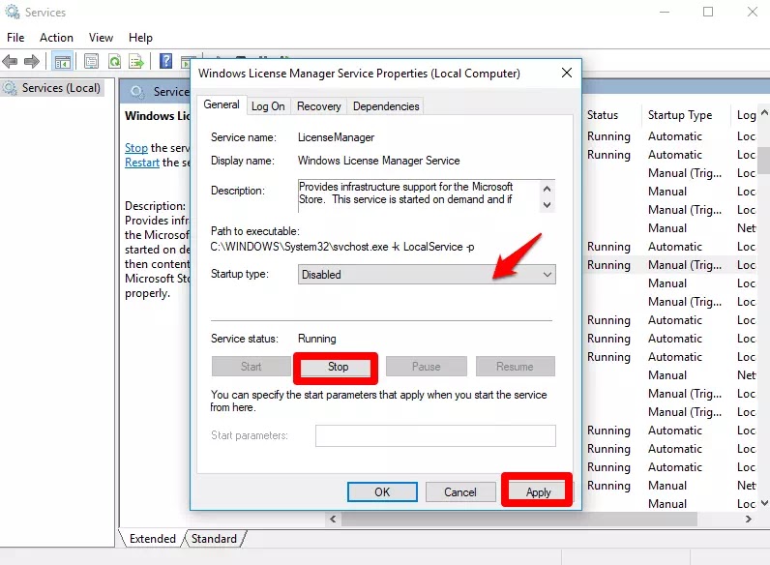Click the horizontal scrollbar right arrow
Image resolution: width=770 pixels, height=565 pixels.
[749, 519]
